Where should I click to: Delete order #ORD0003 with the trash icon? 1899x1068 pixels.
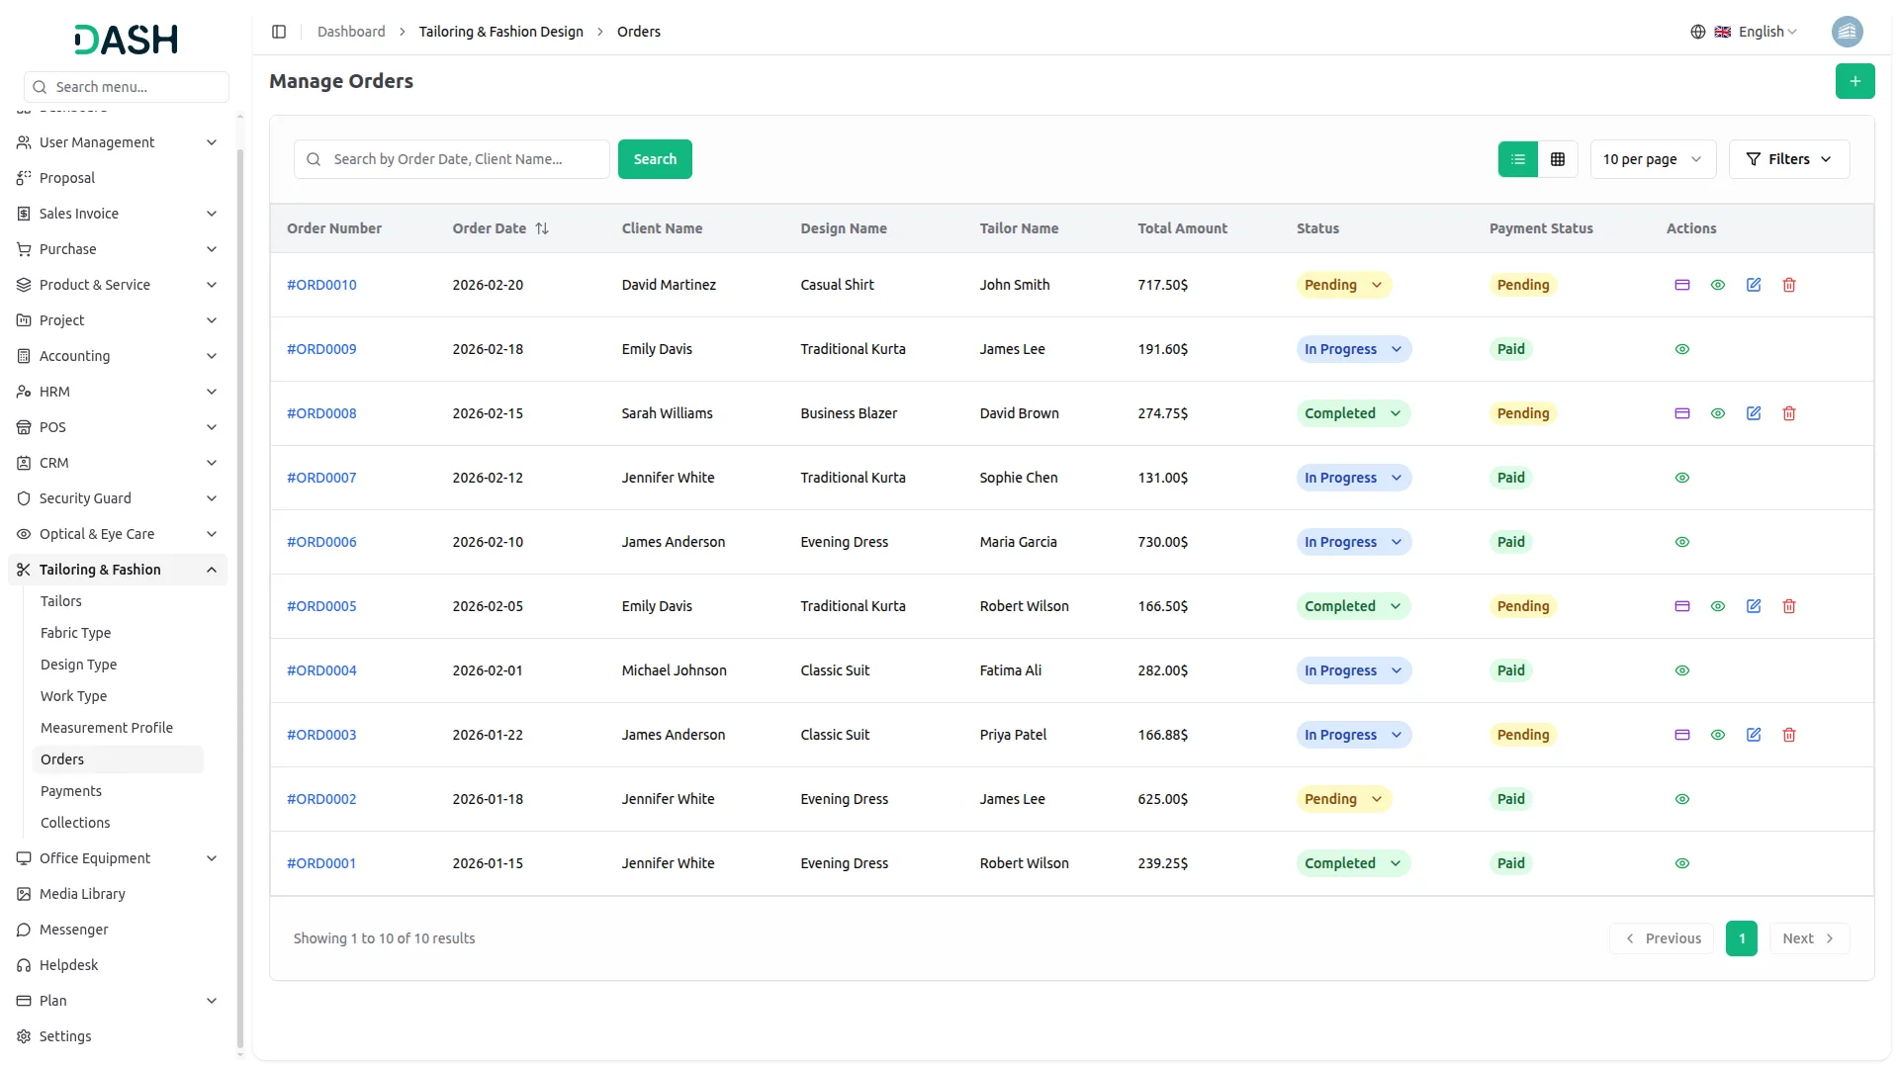pyautogui.click(x=1788, y=735)
